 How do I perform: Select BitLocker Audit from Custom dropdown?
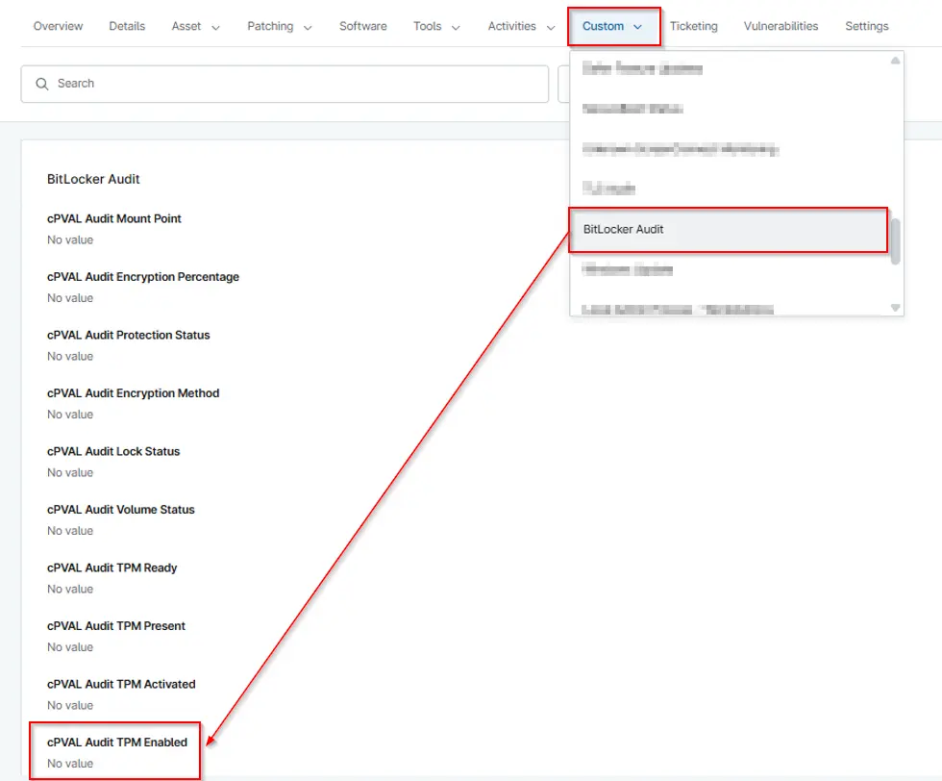(729, 229)
